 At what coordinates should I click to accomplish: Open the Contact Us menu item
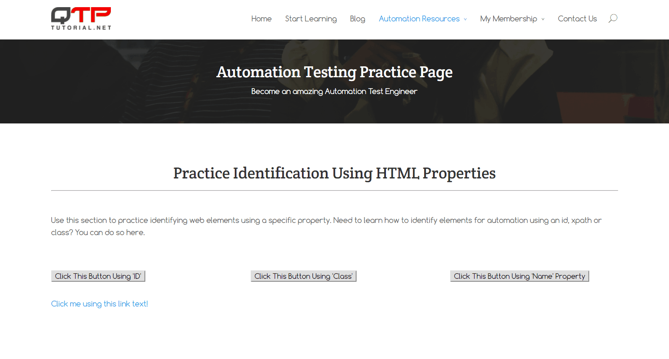(577, 19)
